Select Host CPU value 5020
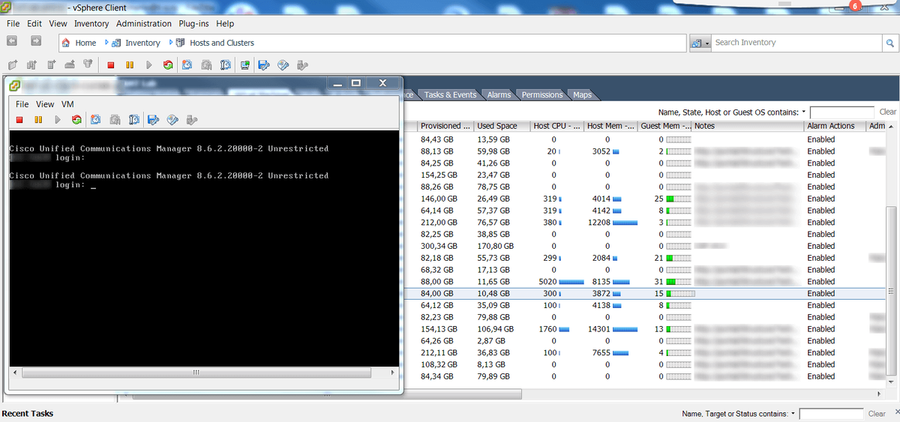The height and width of the screenshot is (422, 900). point(548,282)
